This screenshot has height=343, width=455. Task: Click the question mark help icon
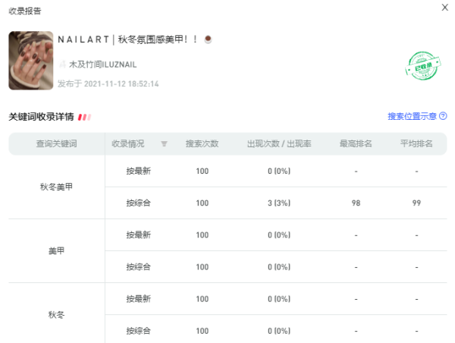click(443, 116)
